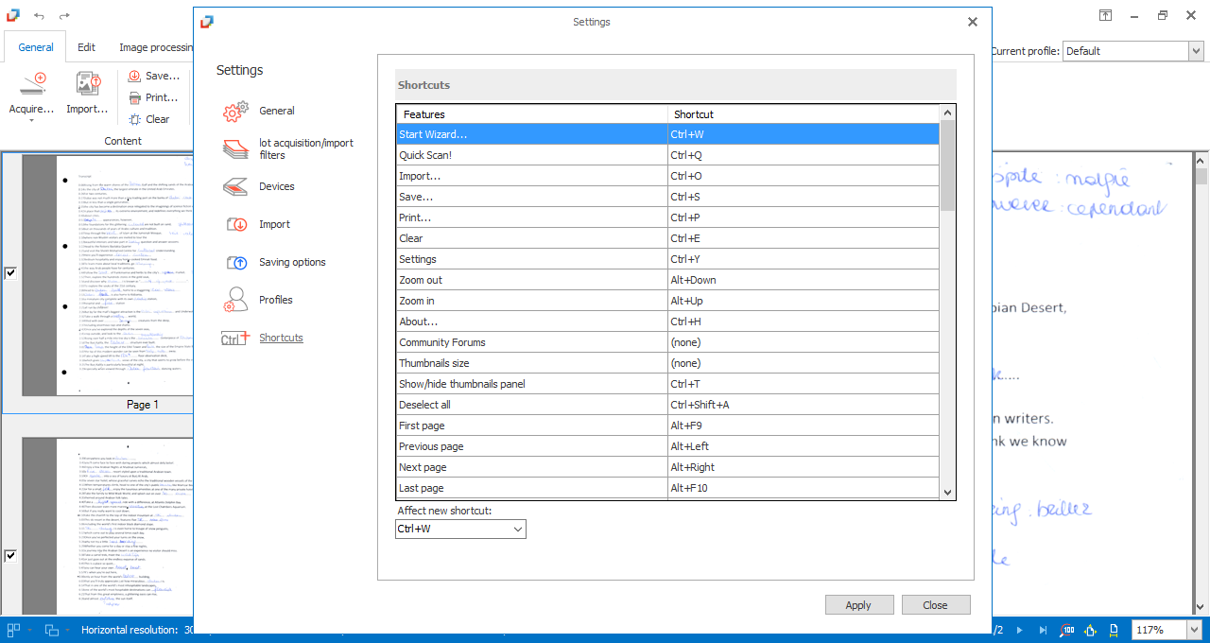Click the Print icon in ribbon
The height and width of the screenshot is (643, 1210).
tap(135, 97)
